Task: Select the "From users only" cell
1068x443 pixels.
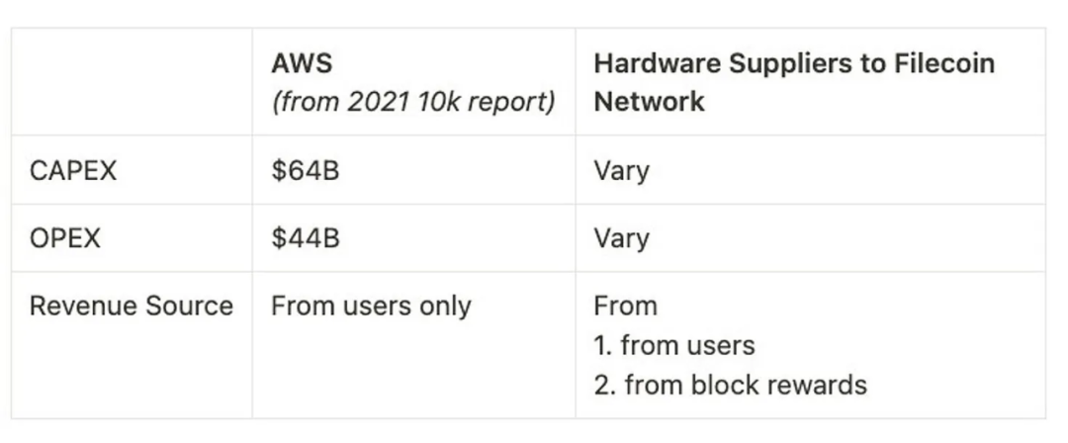Action: tap(371, 307)
